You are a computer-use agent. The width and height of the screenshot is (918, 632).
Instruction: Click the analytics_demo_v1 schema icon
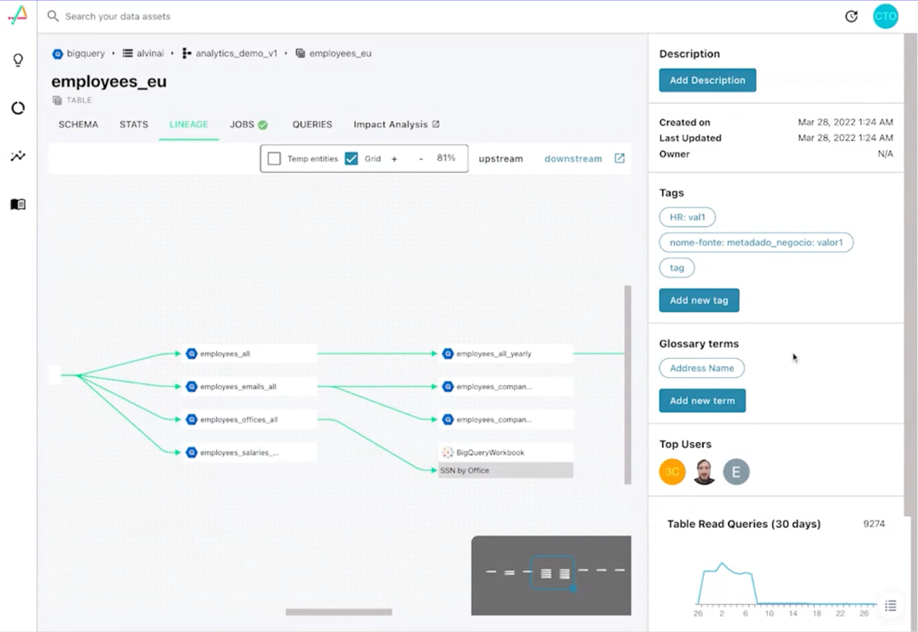click(186, 53)
